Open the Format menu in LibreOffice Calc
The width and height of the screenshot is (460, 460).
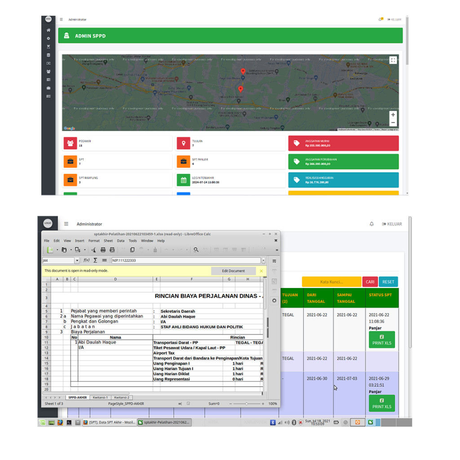[x=93, y=240]
